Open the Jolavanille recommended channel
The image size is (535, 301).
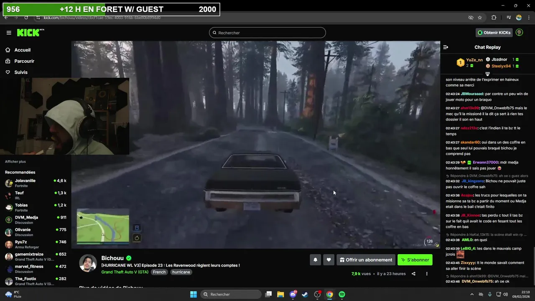(36, 183)
